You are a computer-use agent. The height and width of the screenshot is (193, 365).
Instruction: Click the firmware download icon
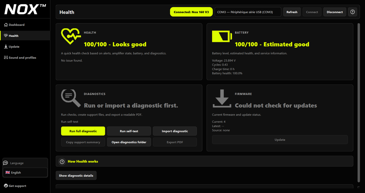tap(222, 98)
